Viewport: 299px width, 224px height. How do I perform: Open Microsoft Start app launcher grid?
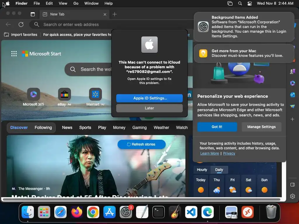coord(14,54)
